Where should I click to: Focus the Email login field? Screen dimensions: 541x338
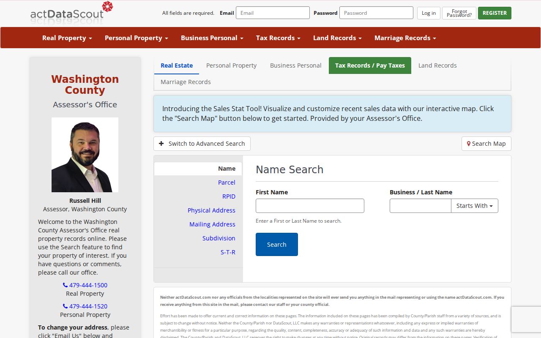coord(273,13)
